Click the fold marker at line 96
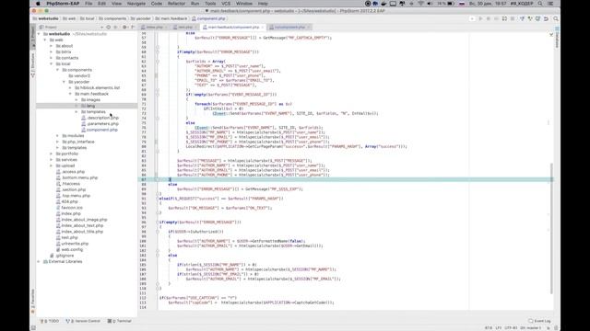 point(158,223)
